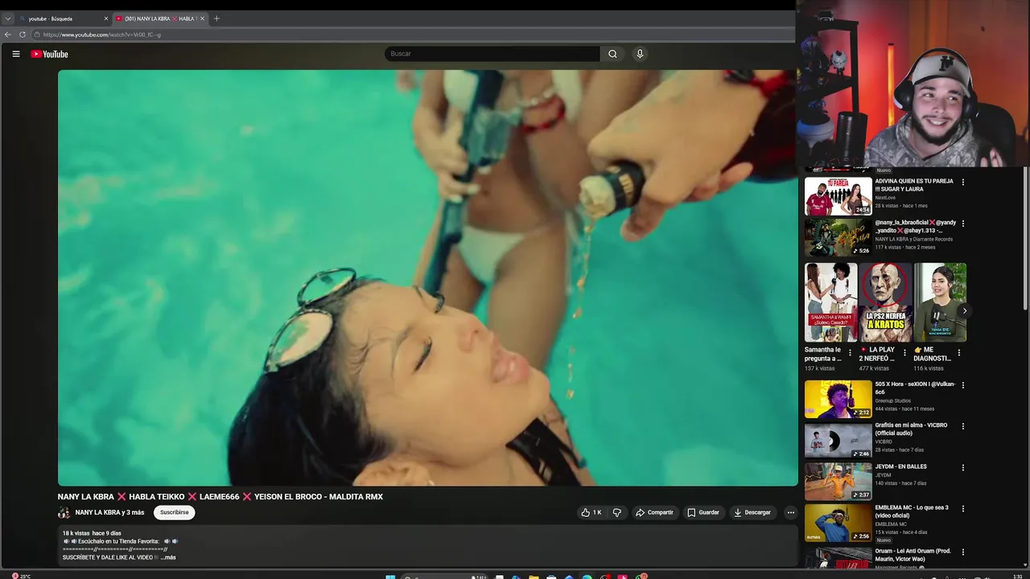
Task: Click the video title MALDITA RMX
Action: click(220, 497)
